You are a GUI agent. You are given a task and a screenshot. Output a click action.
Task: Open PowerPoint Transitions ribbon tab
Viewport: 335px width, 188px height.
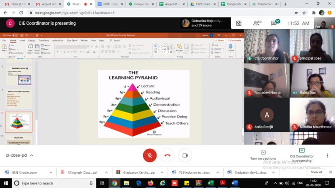(44, 40)
